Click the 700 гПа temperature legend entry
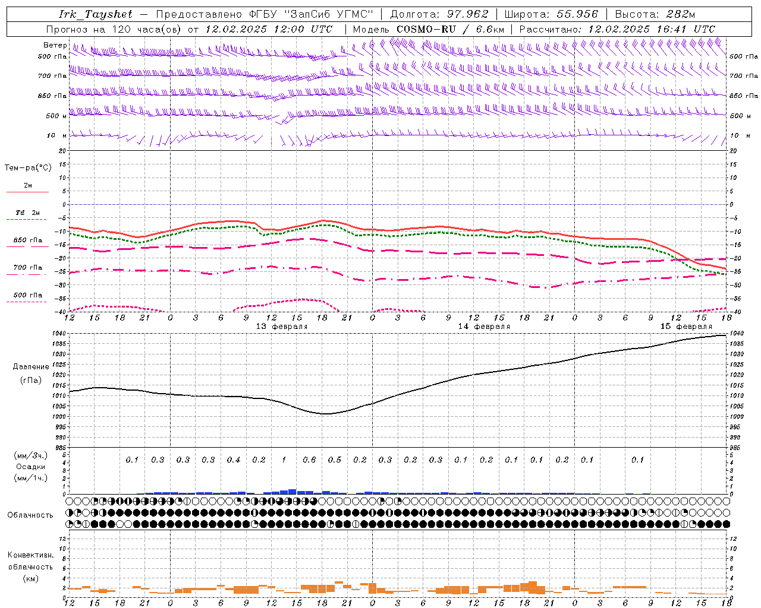 click(28, 268)
